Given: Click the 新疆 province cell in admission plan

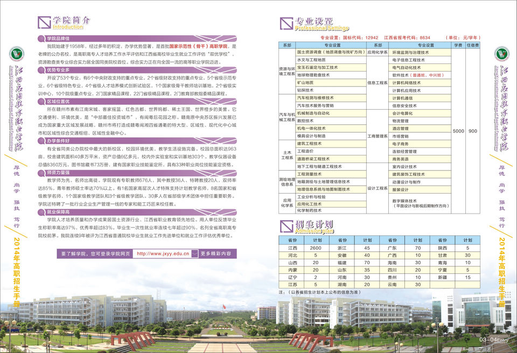Looking at the screenshot, I should pyautogui.click(x=443, y=278).
